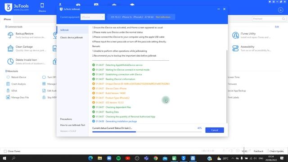Click log entry Detecting AppleMobileDevice service
The width and height of the screenshot is (288, 162).
[124, 65]
